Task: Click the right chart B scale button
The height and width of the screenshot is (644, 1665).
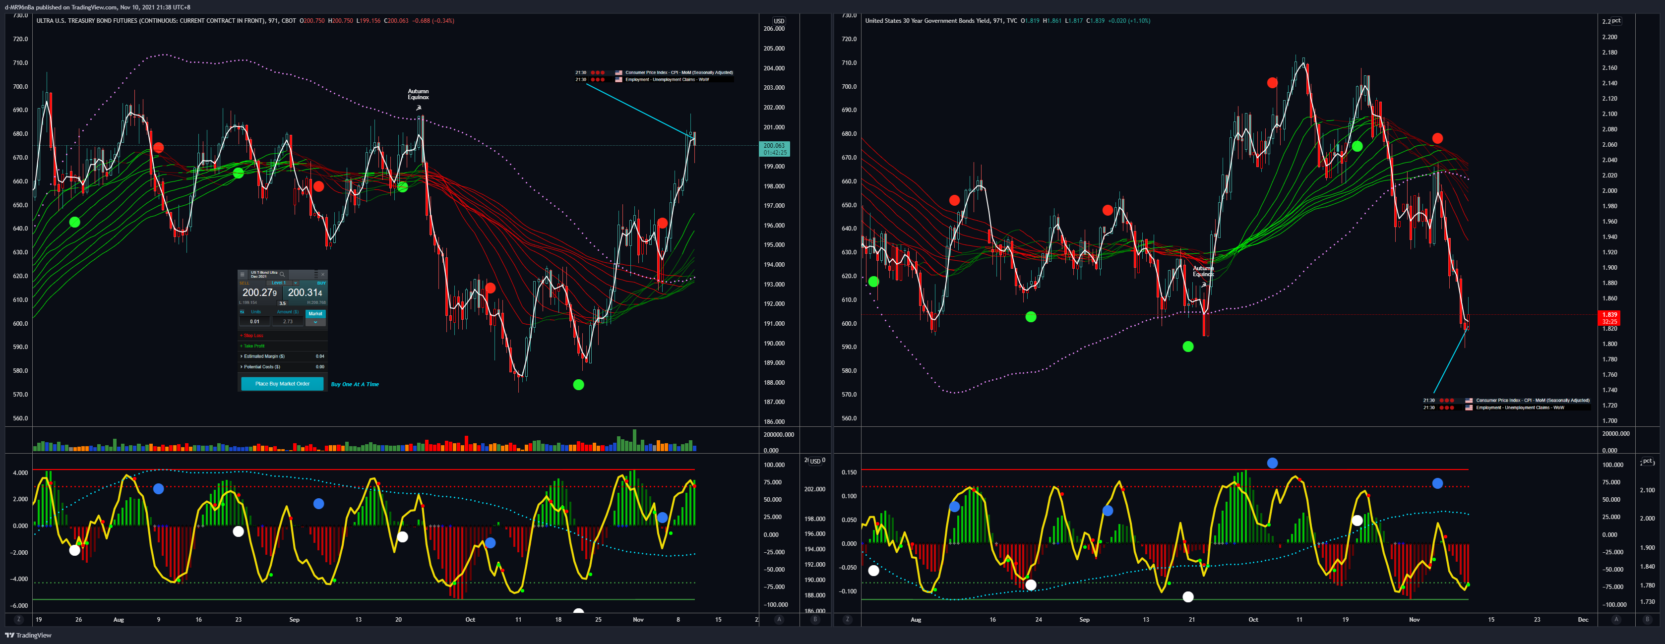Action: pos(1647,619)
